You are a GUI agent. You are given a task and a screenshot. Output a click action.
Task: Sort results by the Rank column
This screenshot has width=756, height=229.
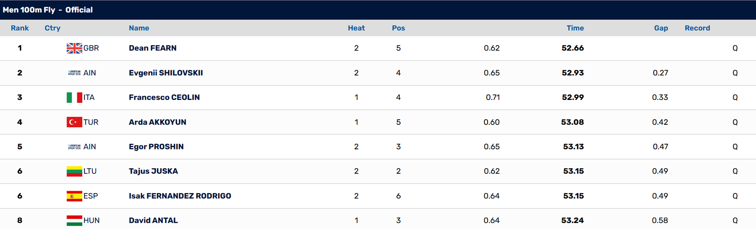20,28
